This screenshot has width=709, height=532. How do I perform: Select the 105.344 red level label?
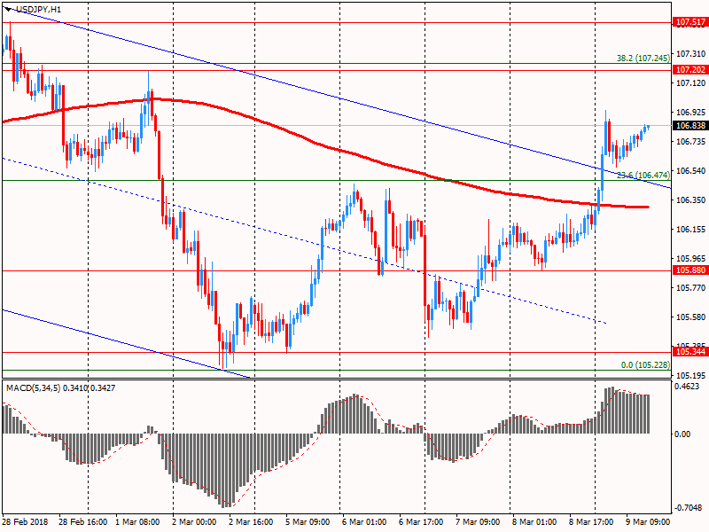click(690, 352)
